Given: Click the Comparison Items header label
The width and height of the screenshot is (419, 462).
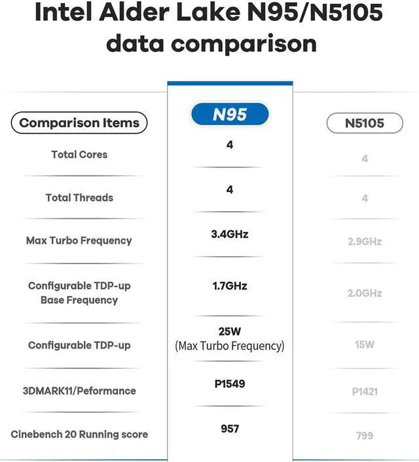Looking at the screenshot, I should click(x=79, y=123).
